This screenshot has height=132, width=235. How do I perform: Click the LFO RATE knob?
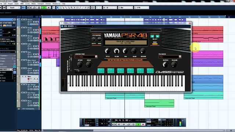[x=100, y=40]
